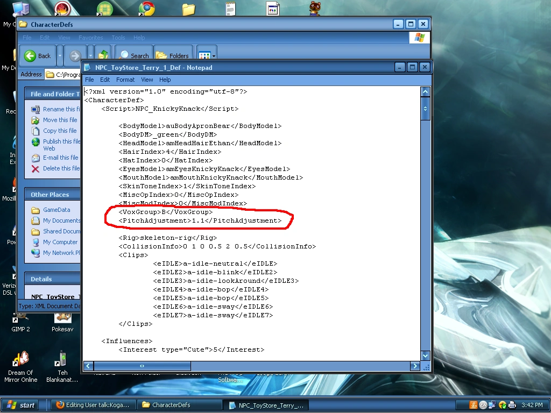Viewport: 551px width, 413px height.
Task: Collapse 'File and Folder Tasks' panel header
Action: coord(52,94)
